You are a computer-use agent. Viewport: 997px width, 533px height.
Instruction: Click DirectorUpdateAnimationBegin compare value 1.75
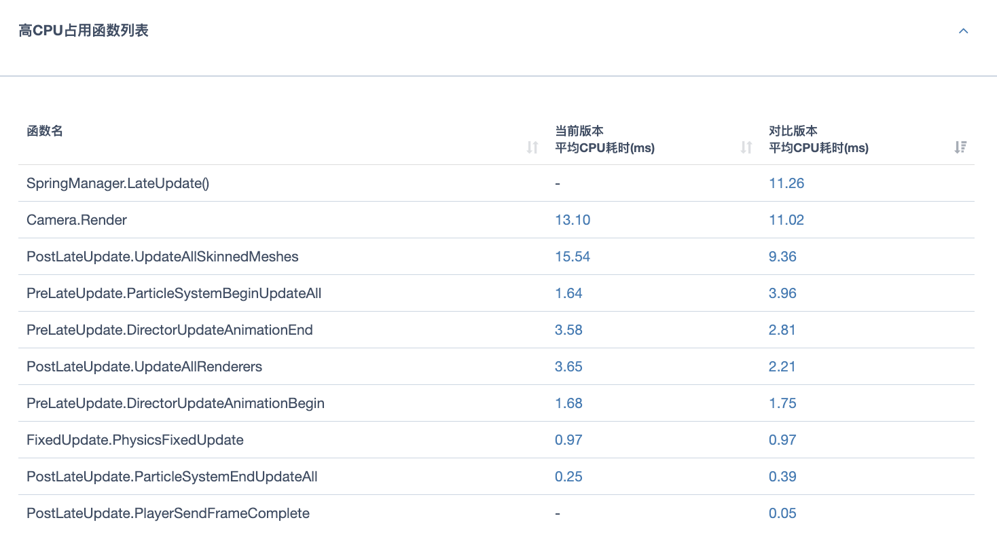(782, 403)
